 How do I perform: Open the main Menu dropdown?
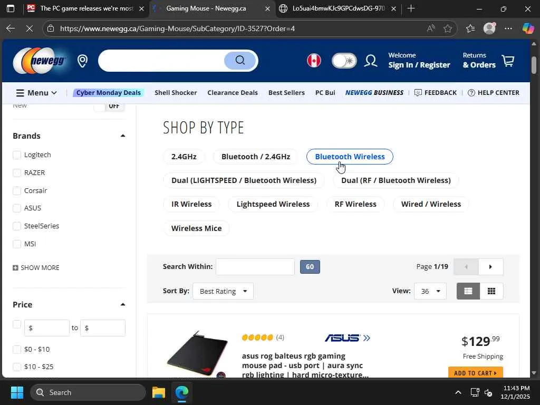pyautogui.click(x=36, y=93)
